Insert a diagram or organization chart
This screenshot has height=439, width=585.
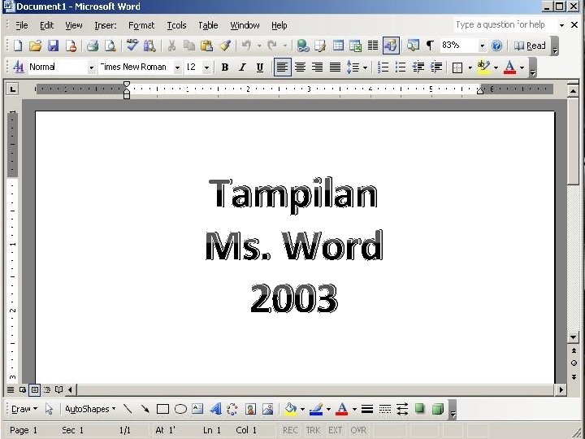coord(232,409)
